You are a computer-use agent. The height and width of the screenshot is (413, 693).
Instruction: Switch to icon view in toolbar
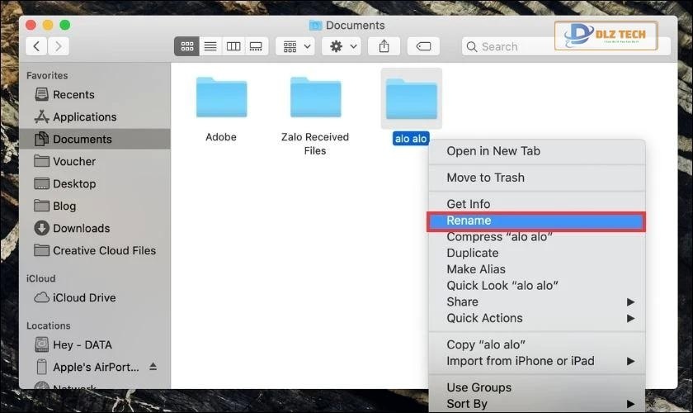[186, 46]
